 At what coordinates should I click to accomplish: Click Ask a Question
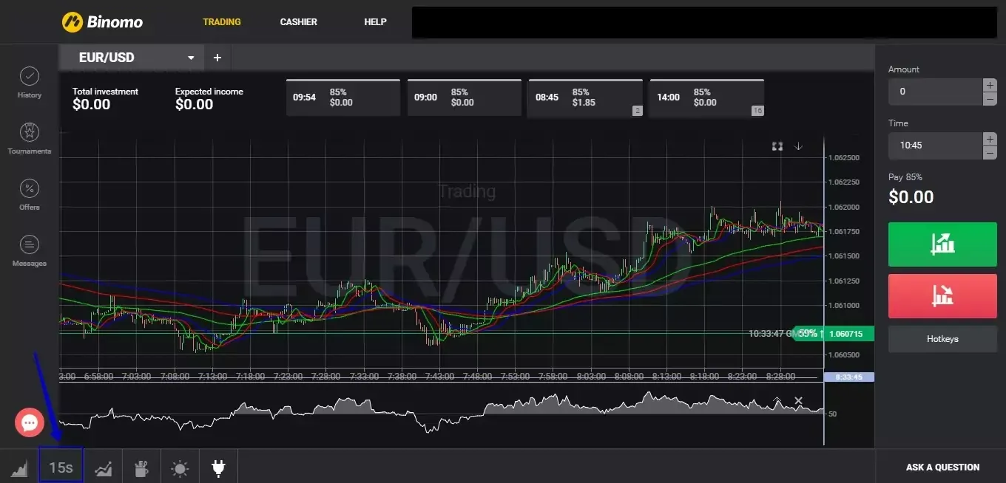(942, 467)
